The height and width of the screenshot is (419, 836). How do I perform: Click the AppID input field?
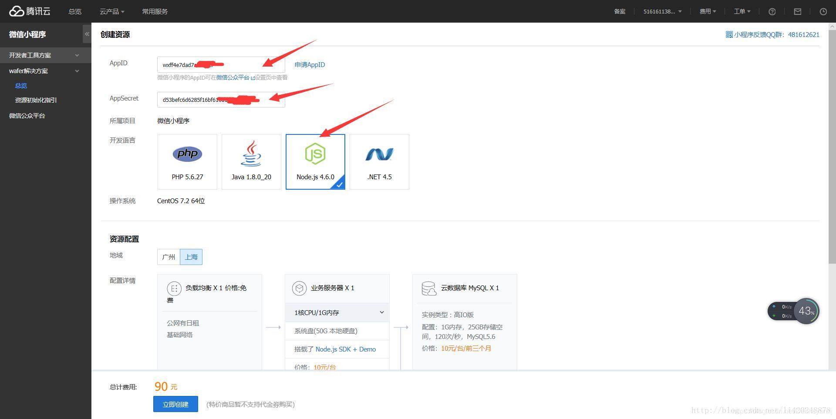(x=221, y=65)
